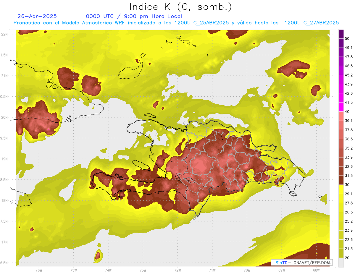Select the light gray swatch below 20 on colorbar
Viewport: 355px width, 274px height.
(341, 262)
